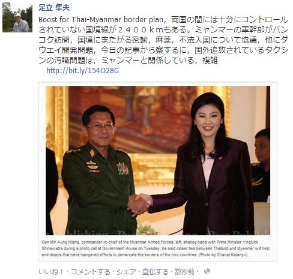The width and height of the screenshot is (293, 279).
Task: Click the globe public-audience icon
Action: click(207, 271)
